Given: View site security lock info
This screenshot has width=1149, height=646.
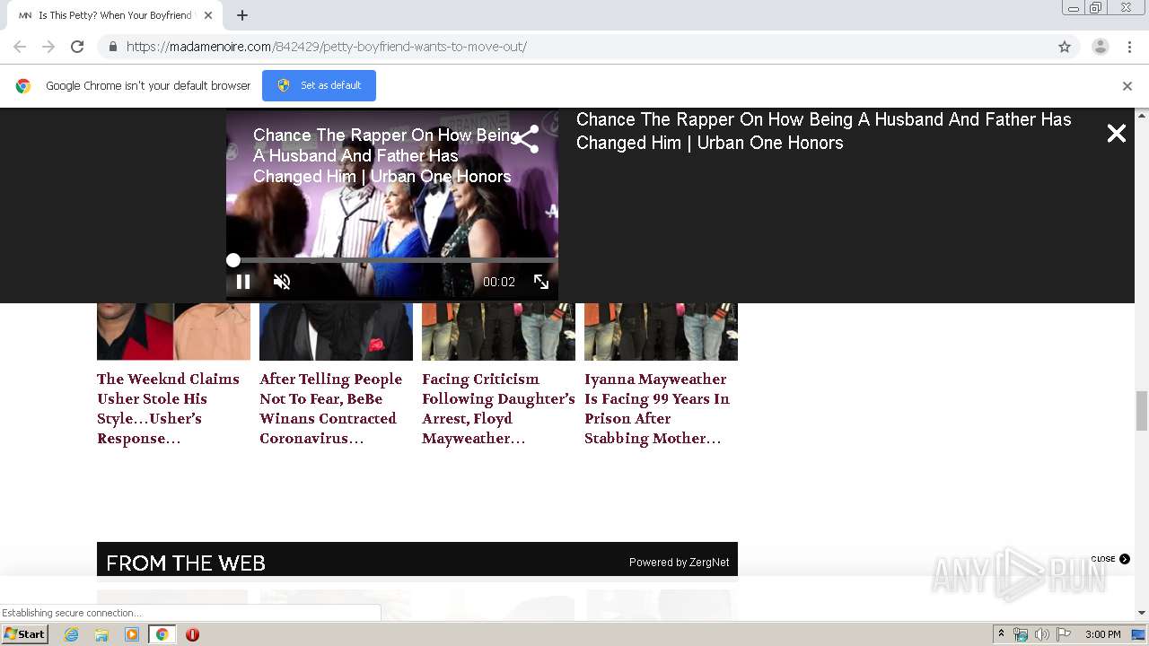Looking at the screenshot, I should point(112,47).
